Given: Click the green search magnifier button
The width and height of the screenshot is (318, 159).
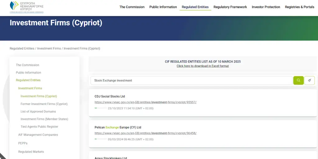Looking at the screenshot, I should pos(298,80).
